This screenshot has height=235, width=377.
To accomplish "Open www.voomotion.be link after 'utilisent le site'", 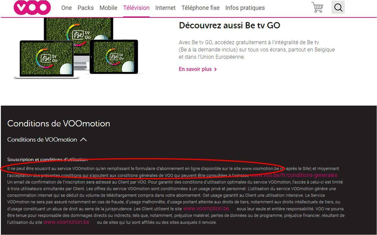I will [x=206, y=209].
